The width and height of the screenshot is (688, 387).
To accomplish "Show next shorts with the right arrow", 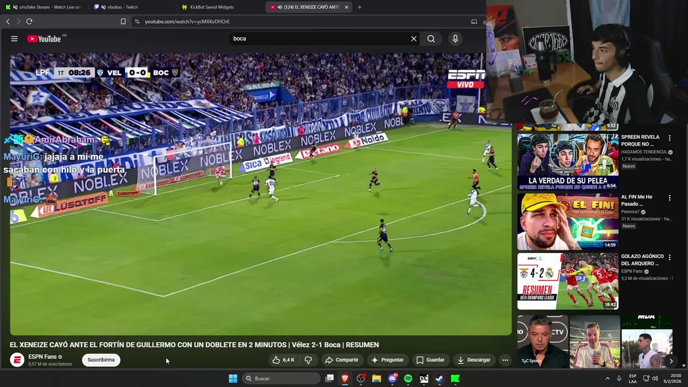I will [x=671, y=361].
